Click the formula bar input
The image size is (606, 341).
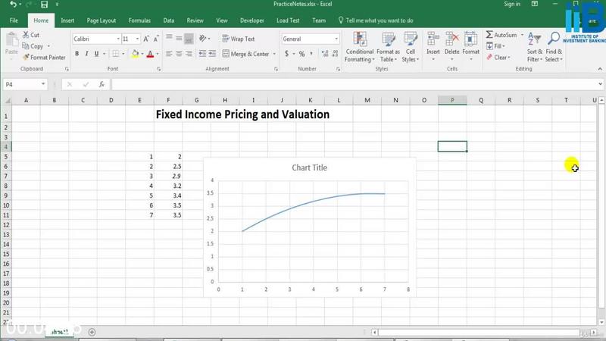coord(354,84)
